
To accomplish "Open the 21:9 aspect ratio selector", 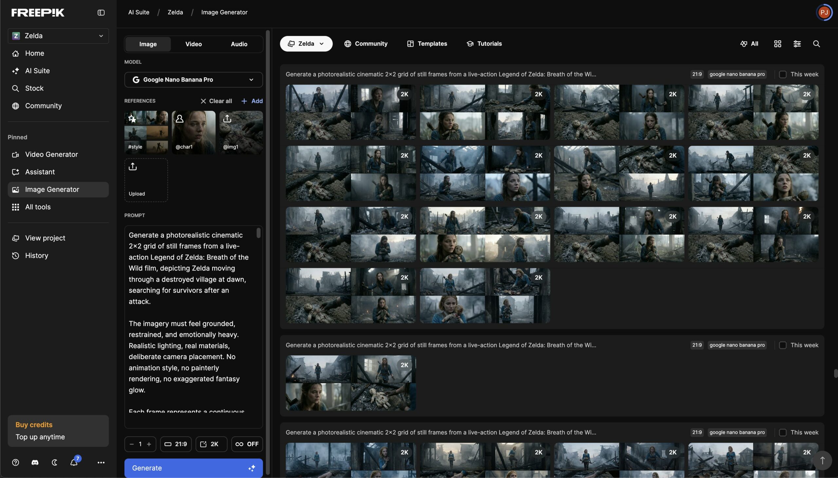I will 175,444.
